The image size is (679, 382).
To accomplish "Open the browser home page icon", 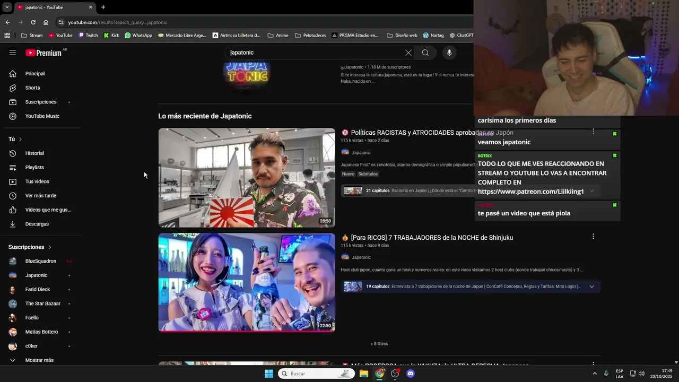I will click(46, 22).
